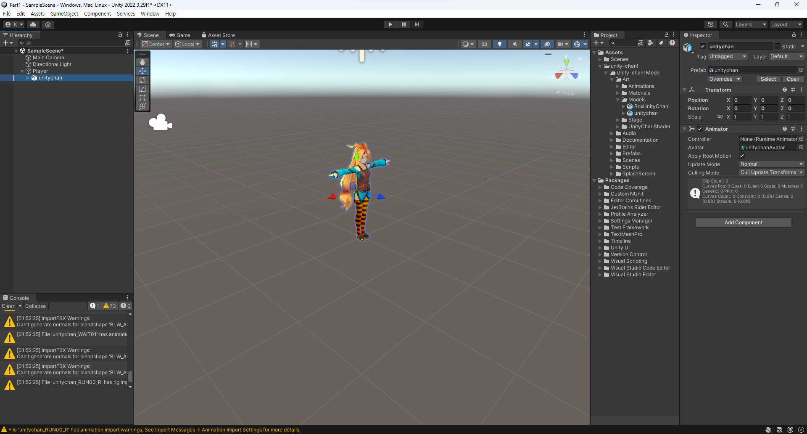This screenshot has width=807, height=434.
Task: Open draw mode shading dropdown
Action: [468, 44]
